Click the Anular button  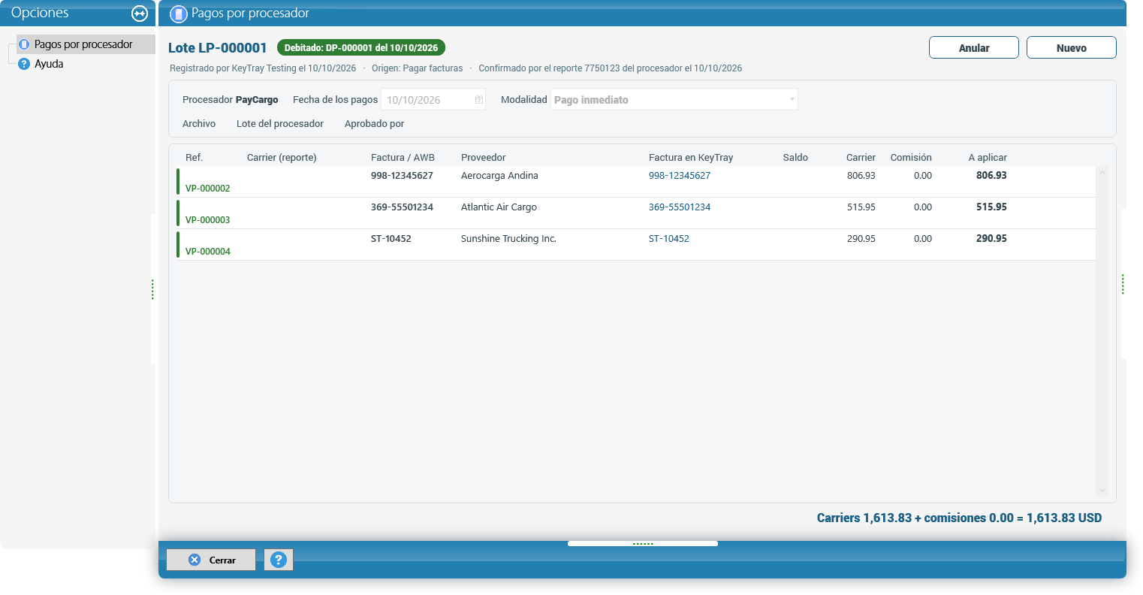(974, 47)
